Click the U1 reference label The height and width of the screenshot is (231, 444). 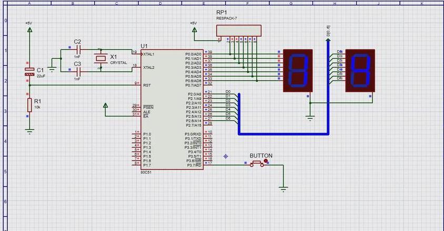(x=144, y=46)
